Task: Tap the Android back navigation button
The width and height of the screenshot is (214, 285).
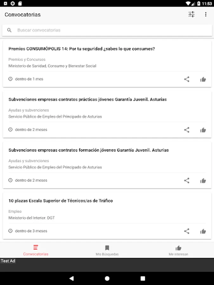Action: click(x=72, y=278)
